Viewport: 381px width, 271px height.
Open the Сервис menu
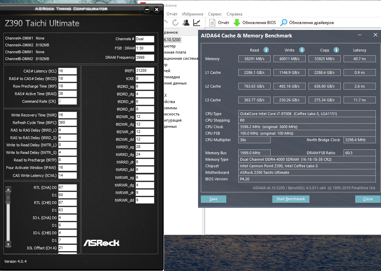point(215,14)
